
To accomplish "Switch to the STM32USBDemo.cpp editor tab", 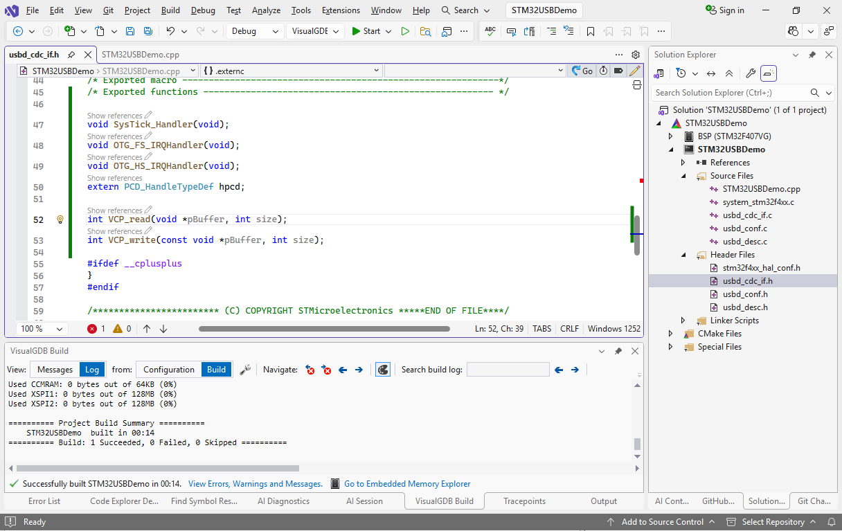I will coord(141,54).
